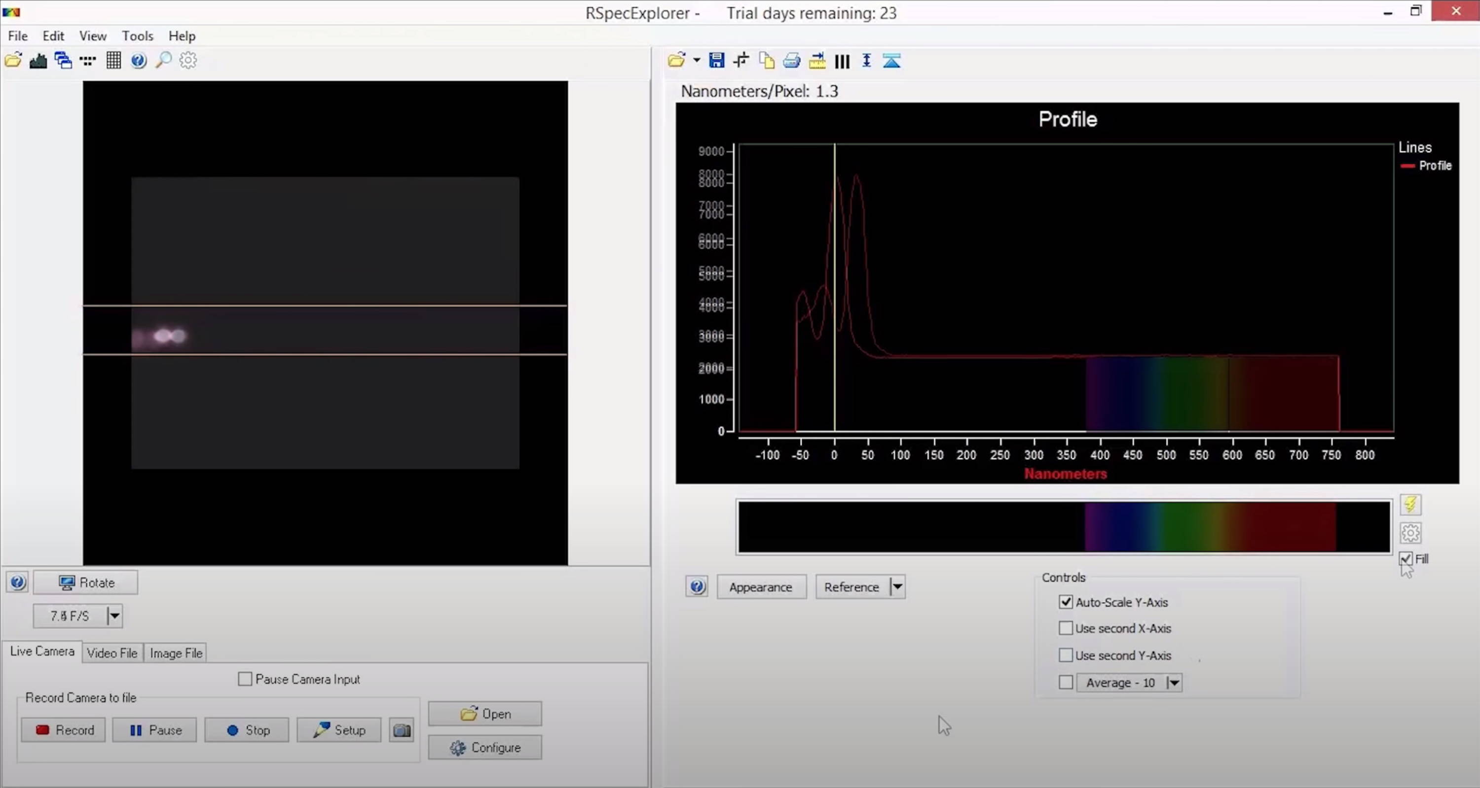The image size is (1480, 788).
Task: Click the bright spot in camera view
Action: coord(170,336)
